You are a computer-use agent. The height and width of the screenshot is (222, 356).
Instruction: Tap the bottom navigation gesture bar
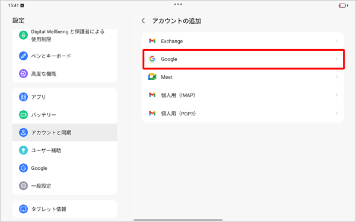coord(178,220)
